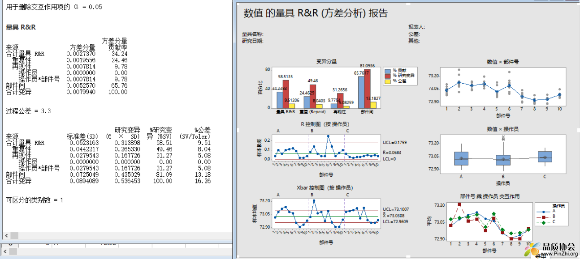Click the 标准差(SD) column header
This screenshot has width=580, height=259.
[82, 136]
